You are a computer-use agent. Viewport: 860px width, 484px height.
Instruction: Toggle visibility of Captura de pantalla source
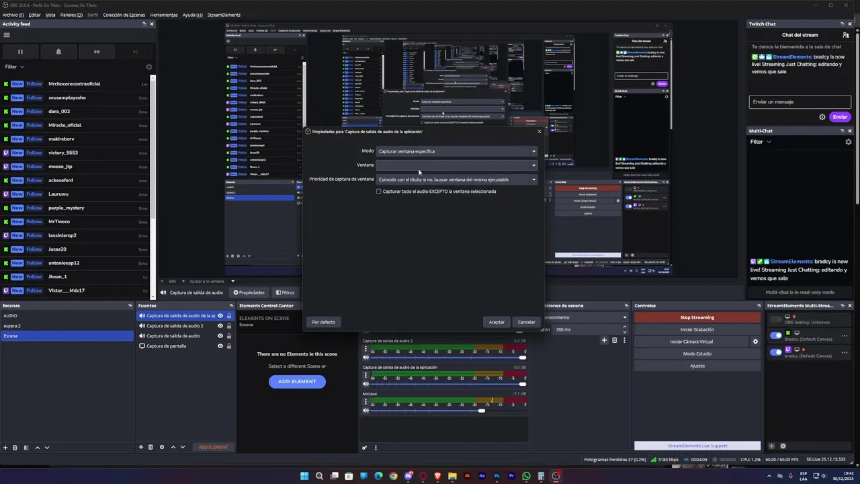tap(220, 346)
